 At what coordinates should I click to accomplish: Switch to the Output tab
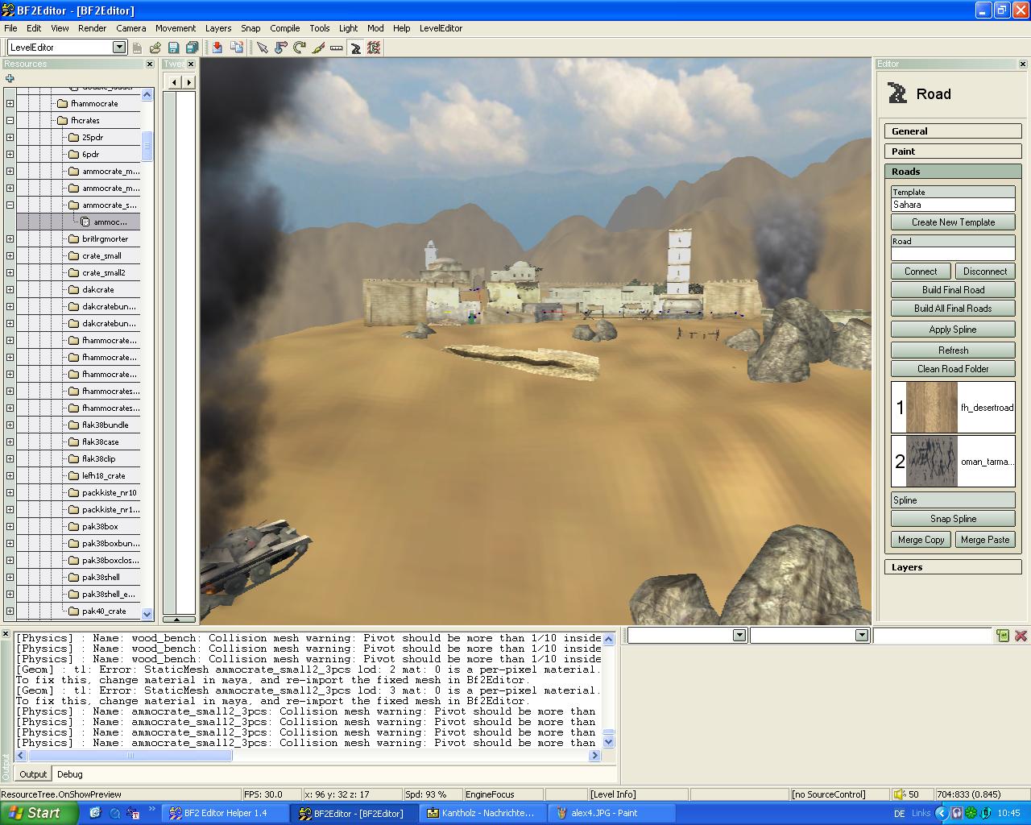coord(33,774)
